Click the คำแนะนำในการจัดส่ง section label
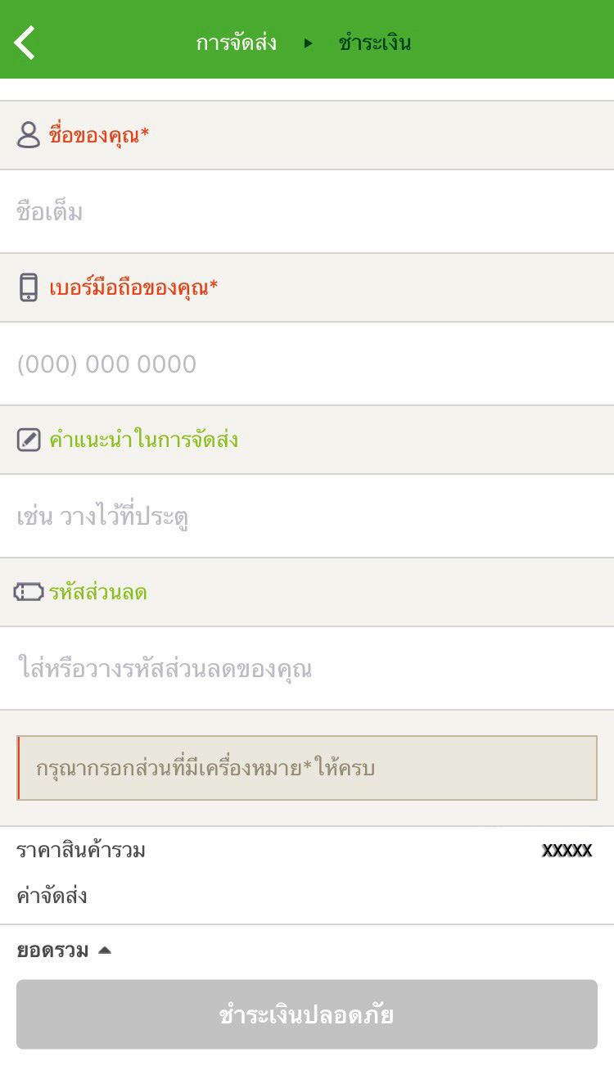Image resolution: width=614 pixels, height=1066 pixels. click(143, 440)
